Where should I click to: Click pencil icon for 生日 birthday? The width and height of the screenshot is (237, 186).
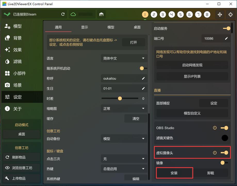tap(143, 88)
